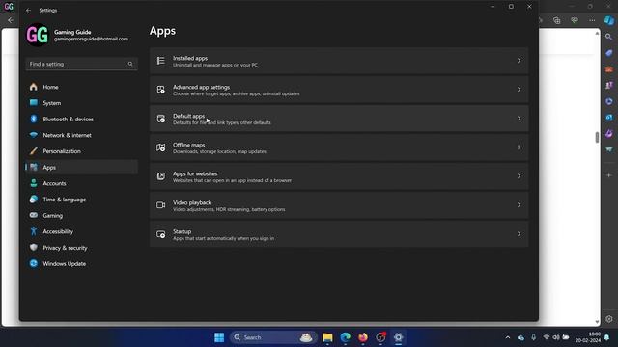Screen dimensions: 618x347
Task: Open Microsoft 365 in Edge sidebar
Action: 609,101
